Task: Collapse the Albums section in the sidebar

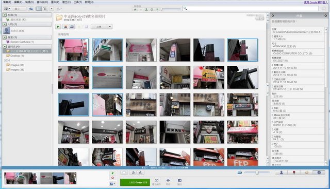Action: click(5, 15)
